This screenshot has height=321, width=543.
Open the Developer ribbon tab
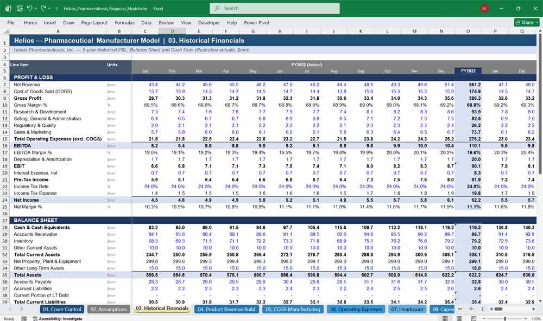point(209,22)
